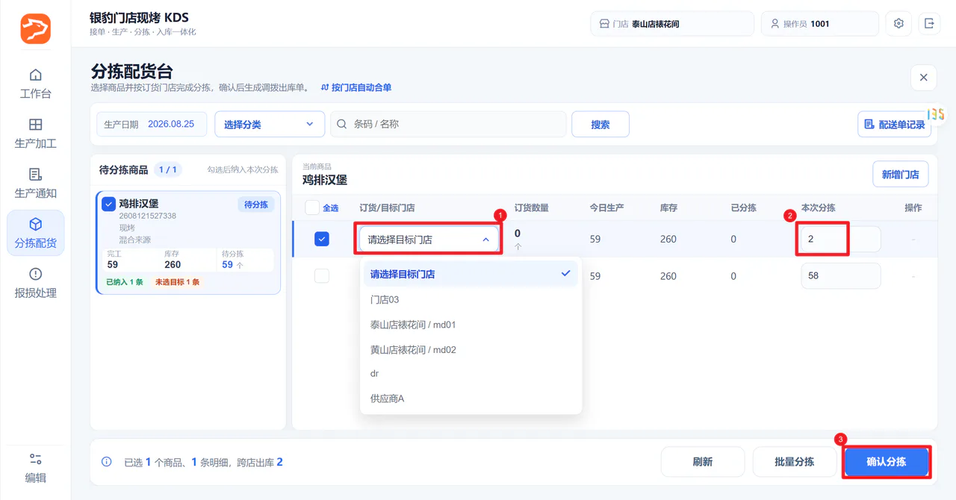Choose 黄山店裱花间 / md02 option
Image resolution: width=956 pixels, height=500 pixels.
(471, 349)
